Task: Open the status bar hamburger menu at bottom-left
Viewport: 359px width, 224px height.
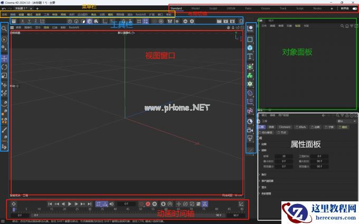Action: tap(2, 221)
